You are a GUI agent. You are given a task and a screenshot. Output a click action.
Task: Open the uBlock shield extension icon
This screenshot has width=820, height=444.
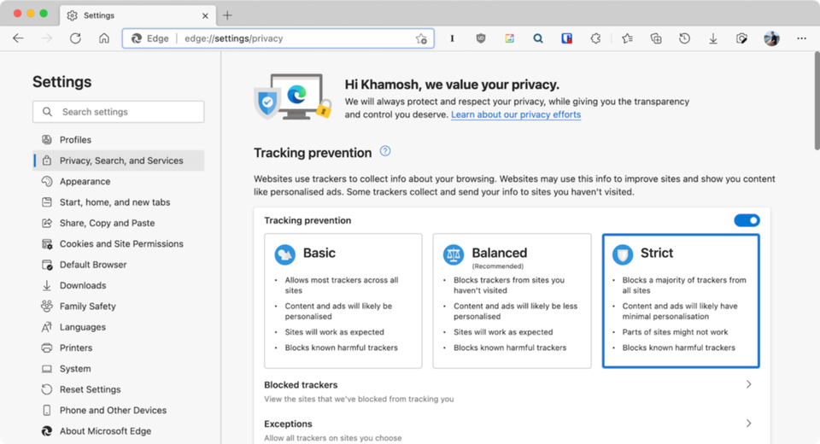481,38
